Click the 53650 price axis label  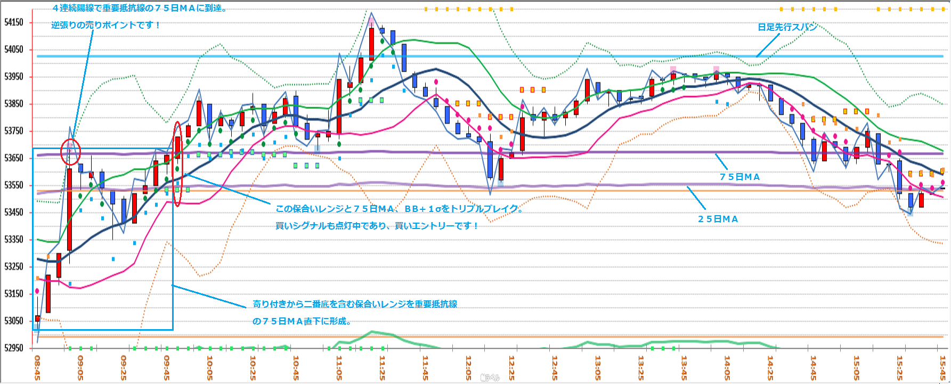tap(14, 158)
